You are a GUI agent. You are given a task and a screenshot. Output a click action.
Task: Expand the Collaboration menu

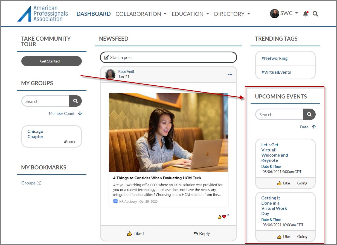click(x=141, y=14)
